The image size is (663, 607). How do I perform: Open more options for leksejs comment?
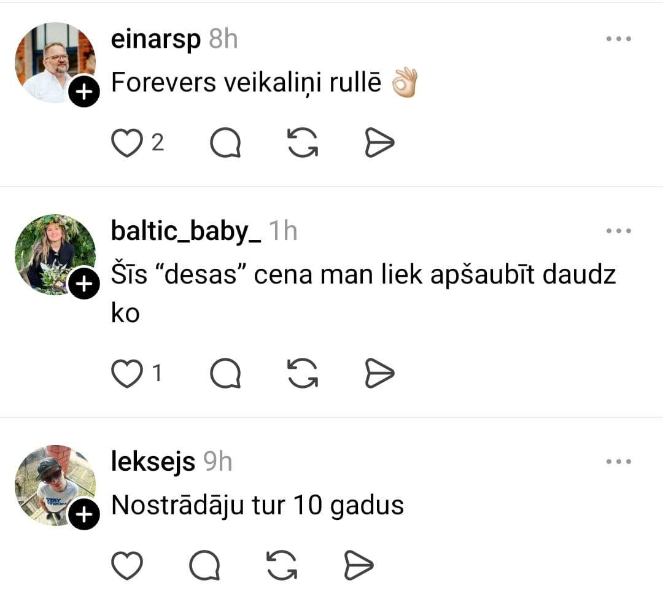tap(619, 461)
